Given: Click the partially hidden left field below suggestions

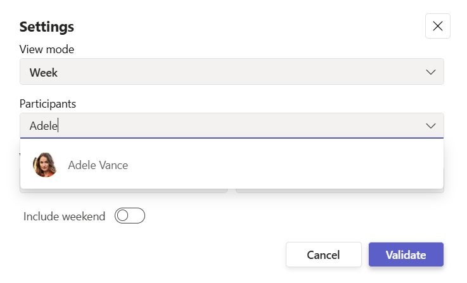Looking at the screenshot, I should (124, 190).
